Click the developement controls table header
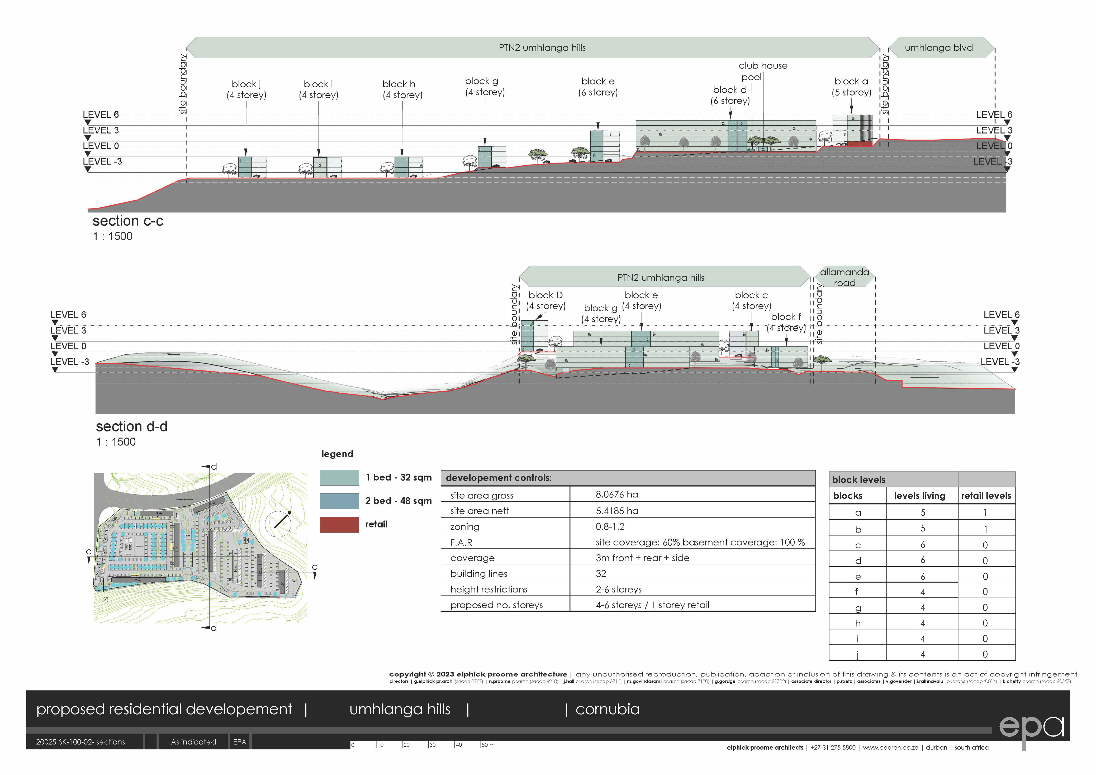Viewport: 1096px width, 775px height. [499, 477]
